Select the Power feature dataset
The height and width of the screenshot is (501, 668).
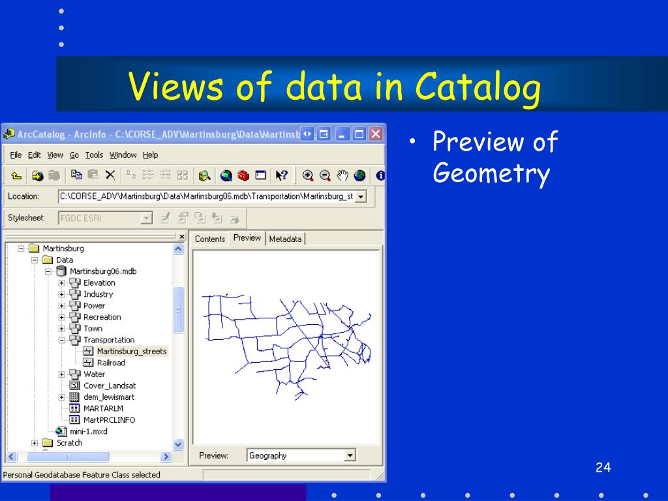pyautogui.click(x=94, y=306)
